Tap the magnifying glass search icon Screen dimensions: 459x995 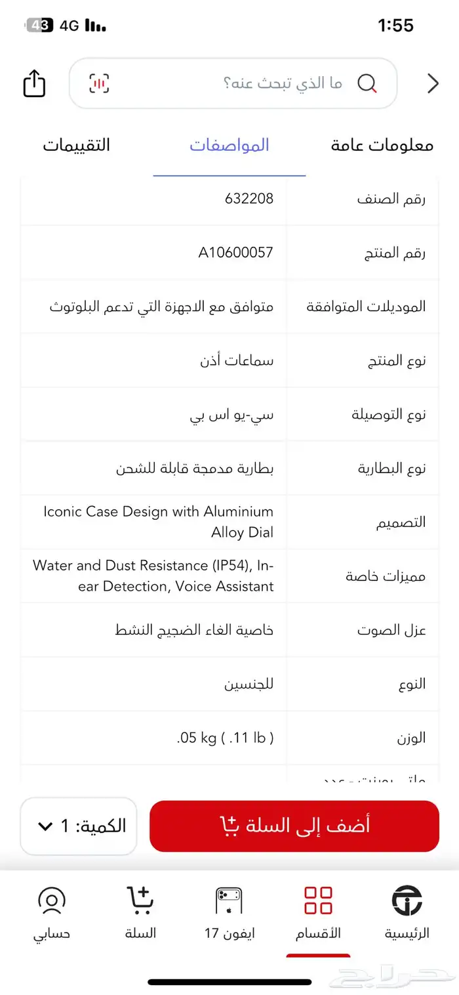(x=367, y=83)
